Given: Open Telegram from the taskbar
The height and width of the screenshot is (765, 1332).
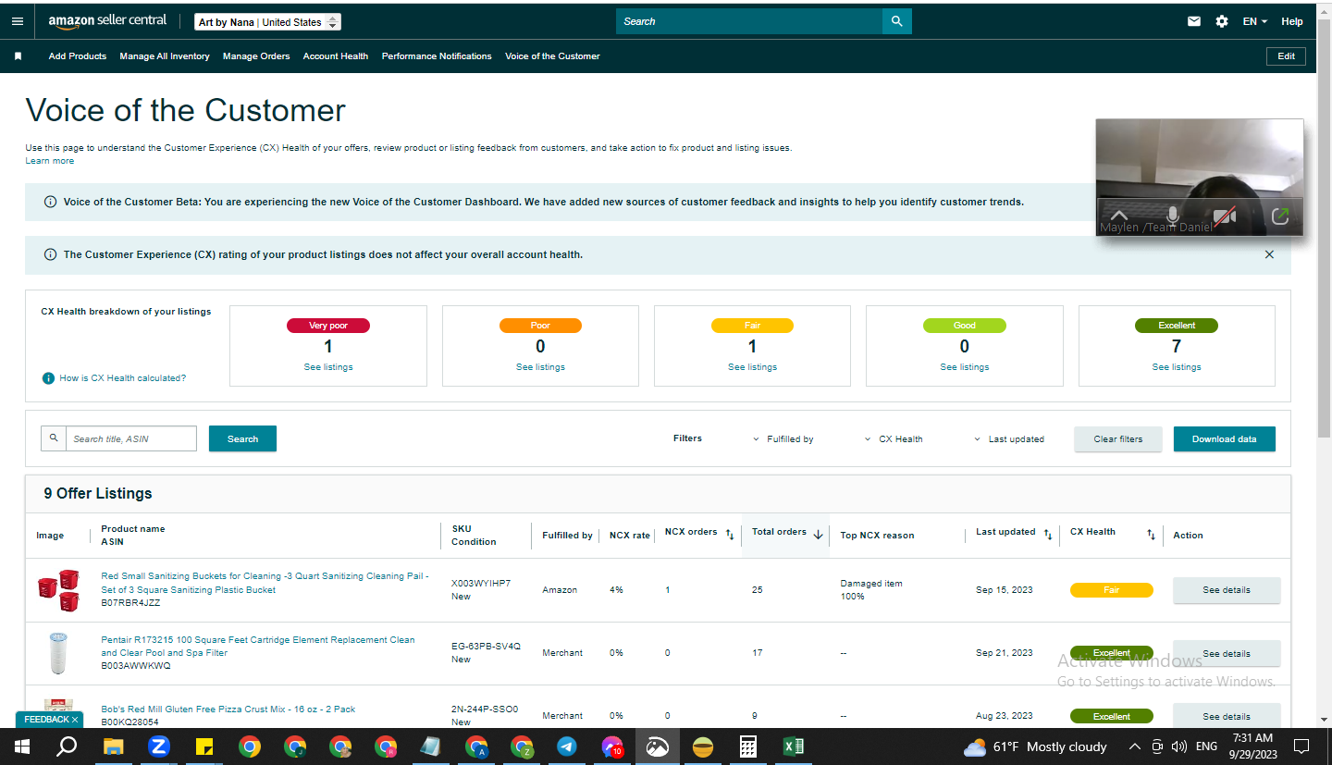Looking at the screenshot, I should (x=567, y=746).
